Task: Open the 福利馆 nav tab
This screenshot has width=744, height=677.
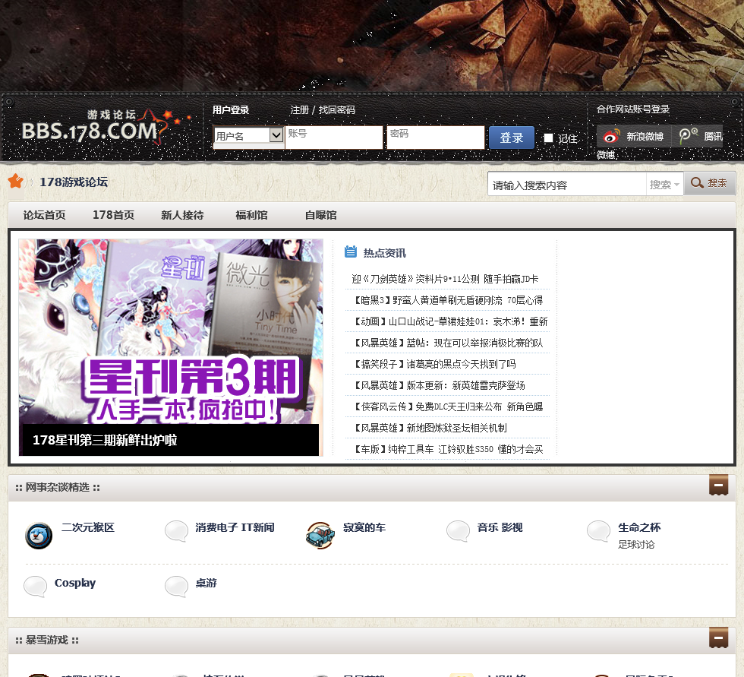Action: coord(251,215)
